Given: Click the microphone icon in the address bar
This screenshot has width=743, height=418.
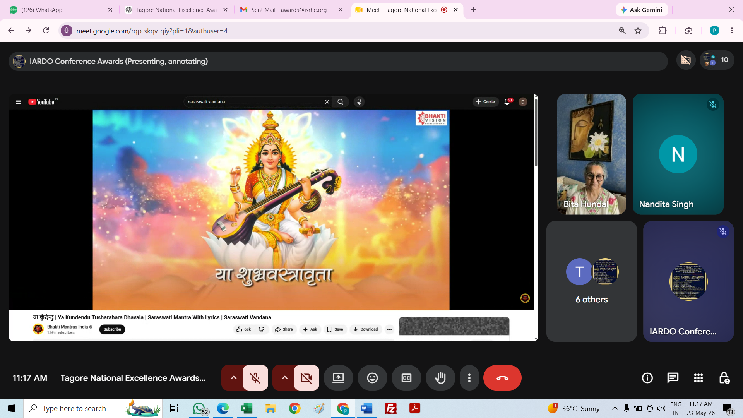Looking at the screenshot, I should click(67, 31).
